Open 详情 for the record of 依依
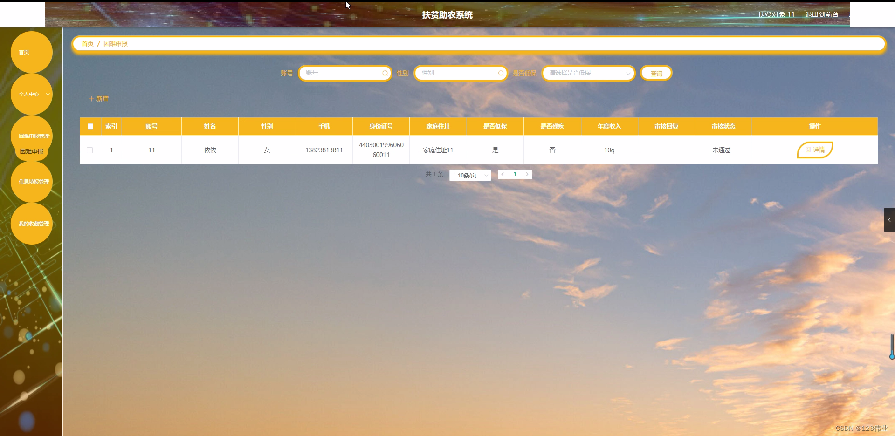This screenshot has width=895, height=436. pos(814,150)
